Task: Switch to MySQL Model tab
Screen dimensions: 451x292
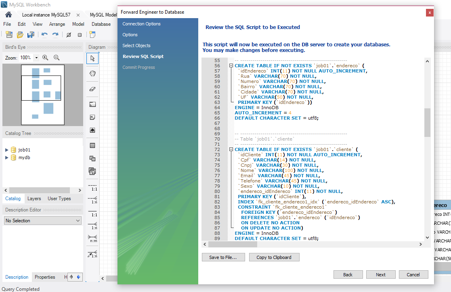Action: point(103,15)
